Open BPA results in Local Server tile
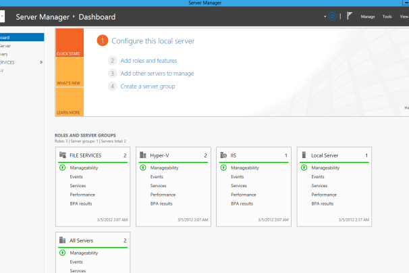 click(323, 203)
